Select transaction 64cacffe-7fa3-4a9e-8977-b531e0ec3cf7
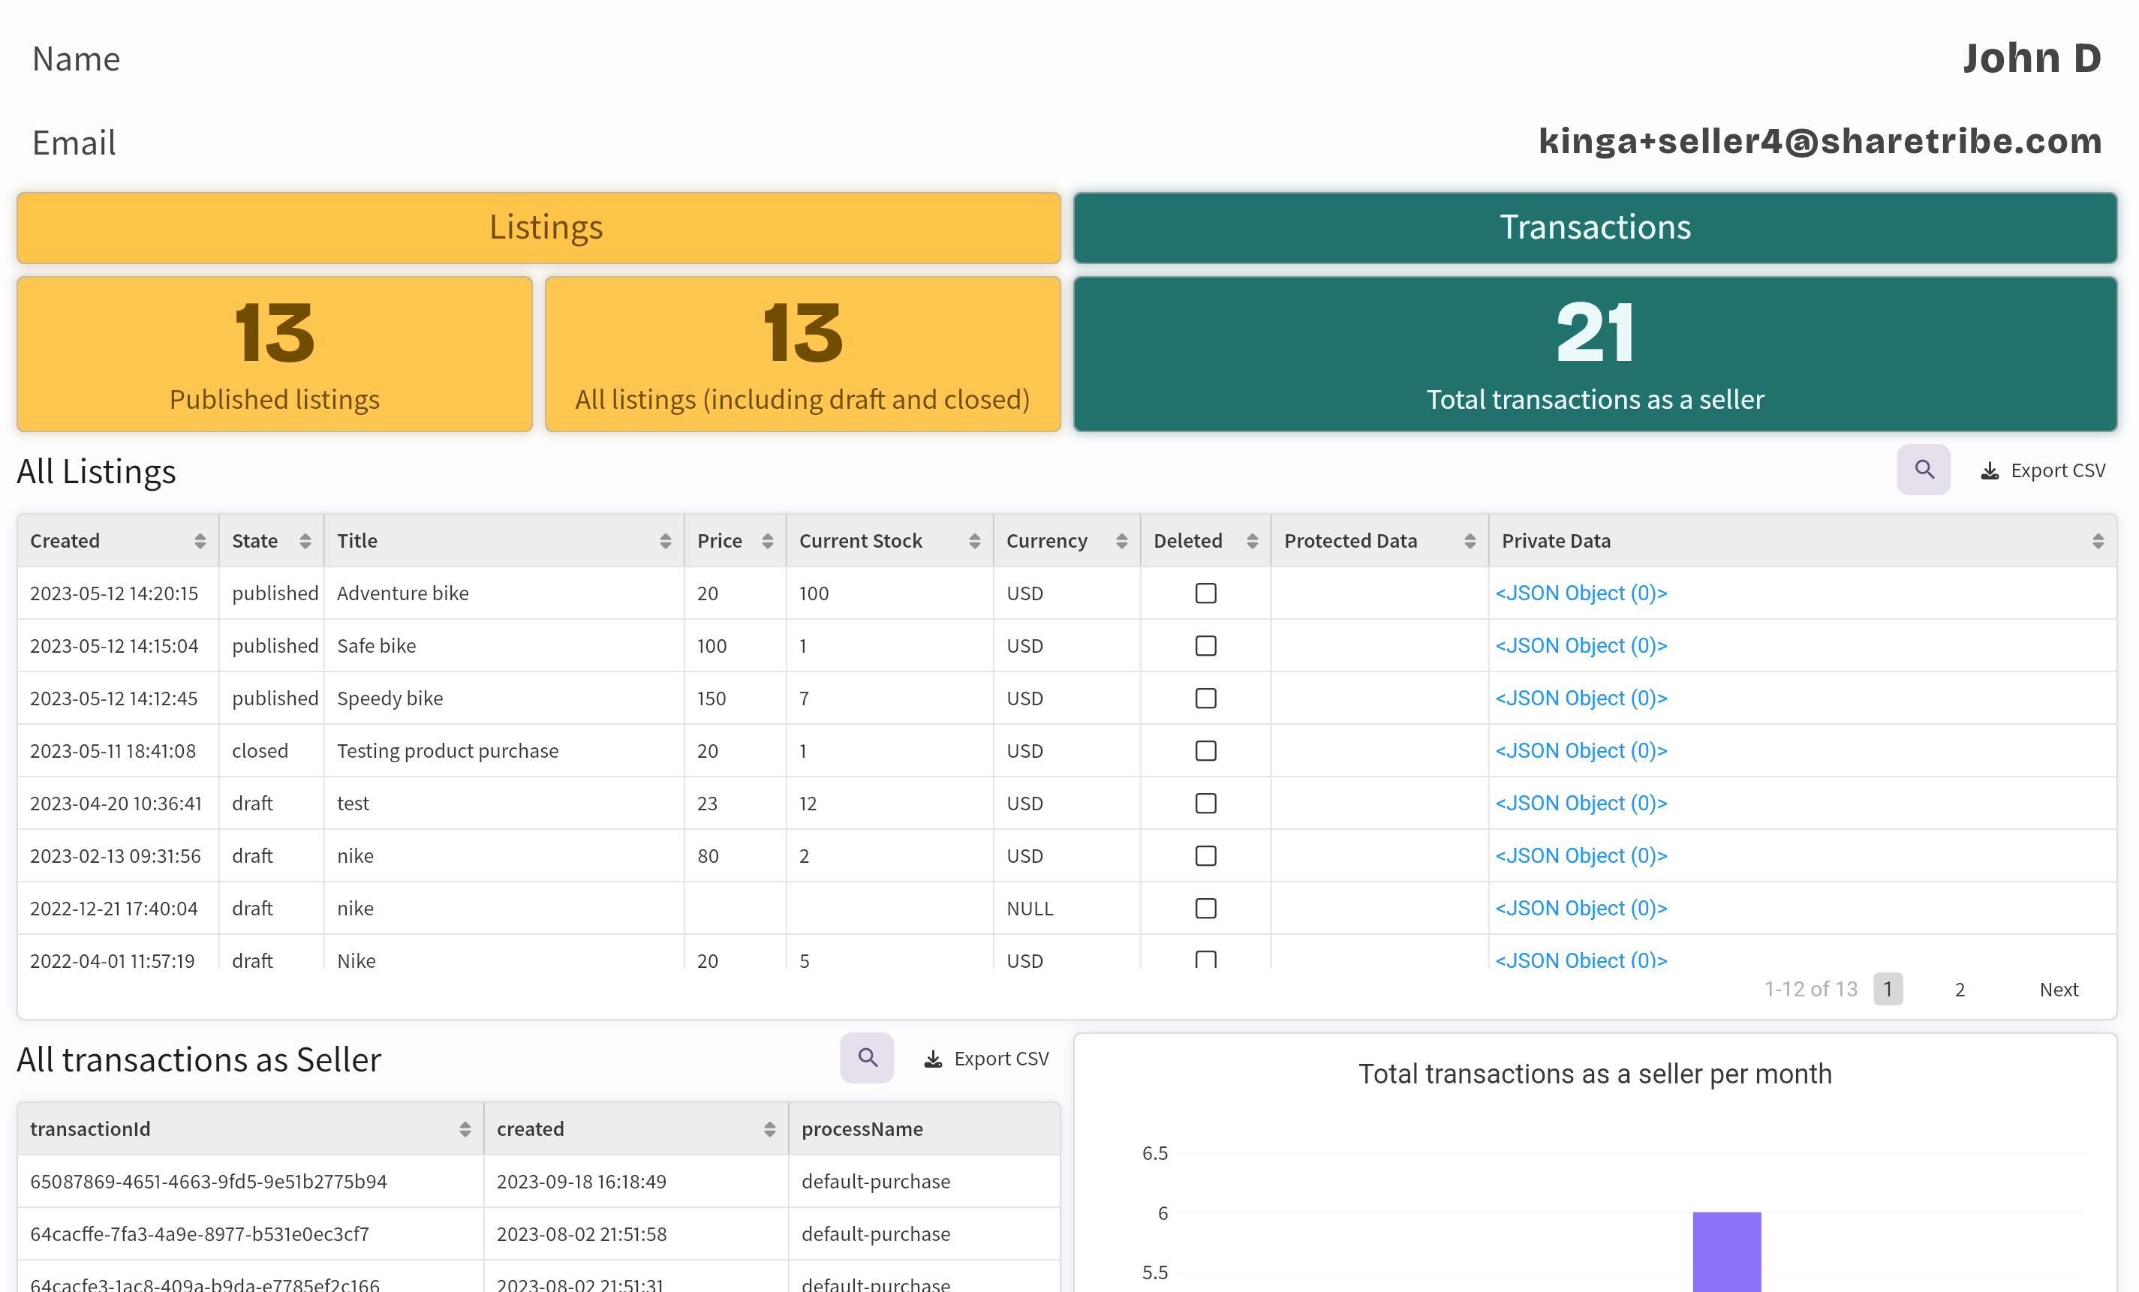Viewport: 2139px width, 1292px height. (200, 1234)
